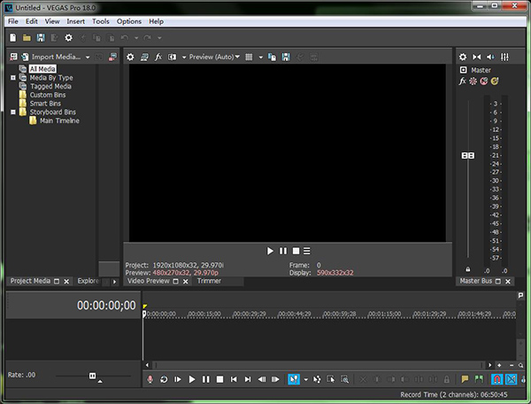Select the Custom Bins folder
This screenshot has height=404, width=531.
pos(48,95)
